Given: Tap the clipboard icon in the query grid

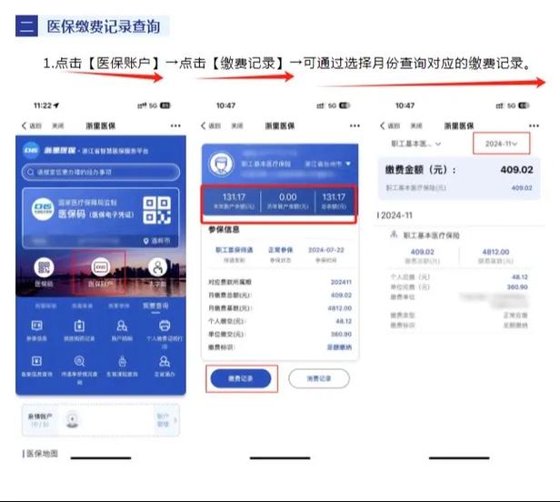Looking at the screenshot, I should [79, 326].
